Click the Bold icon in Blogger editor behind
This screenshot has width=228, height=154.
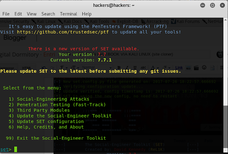pyautogui.click(x=119, y=68)
